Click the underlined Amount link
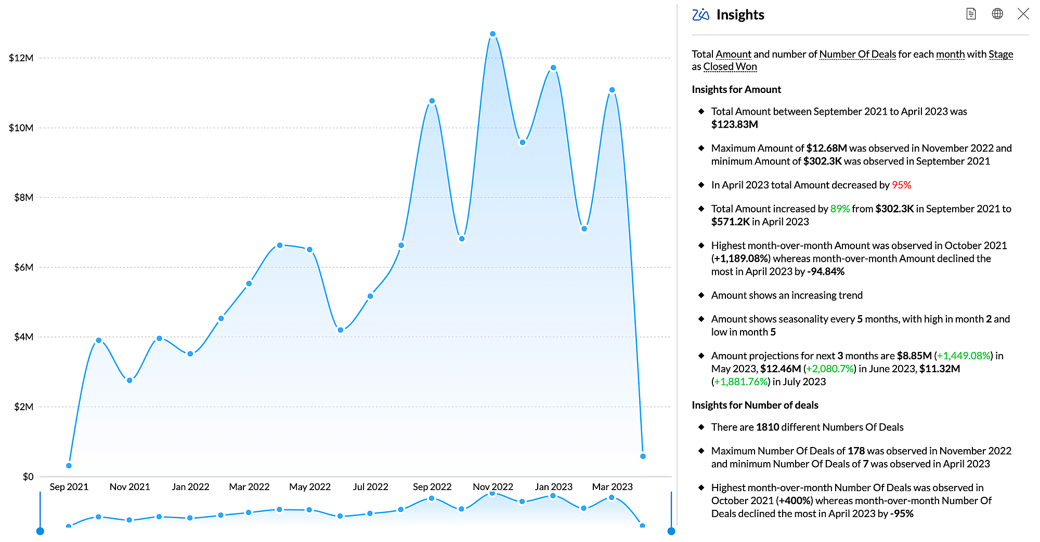 [x=733, y=55]
